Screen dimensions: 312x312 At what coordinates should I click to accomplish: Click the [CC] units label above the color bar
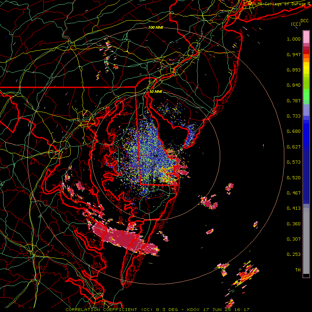(296, 24)
